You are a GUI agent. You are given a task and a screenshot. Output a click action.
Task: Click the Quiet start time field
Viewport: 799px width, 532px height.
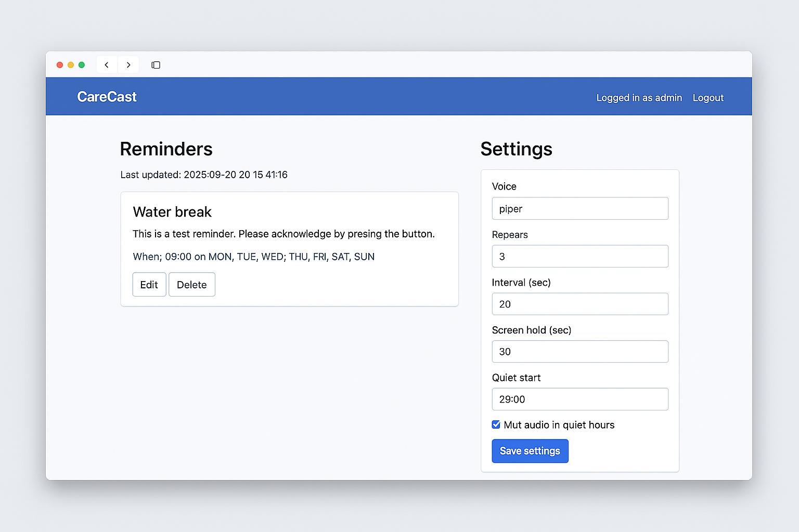tap(579, 399)
